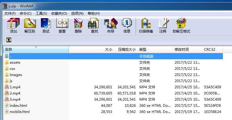Sort by 类型 column header
Image resolution: width=232 pixels, height=120 pixels.
point(155,49)
